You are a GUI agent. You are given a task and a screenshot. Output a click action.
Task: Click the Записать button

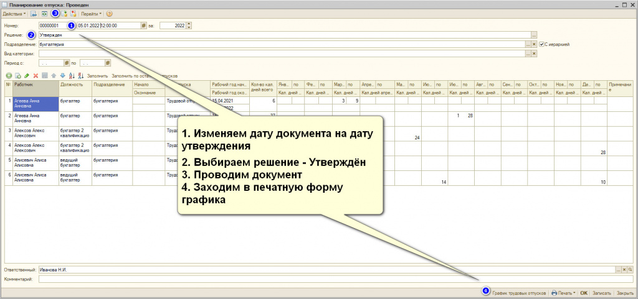tap(602, 293)
